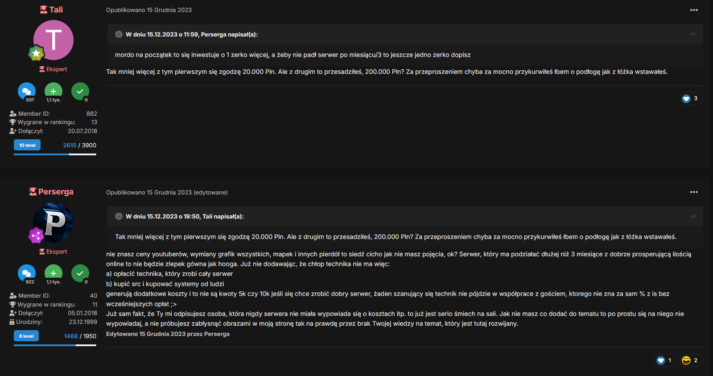Click Perserga's P logo avatar
The image size is (713, 376).
tap(54, 222)
